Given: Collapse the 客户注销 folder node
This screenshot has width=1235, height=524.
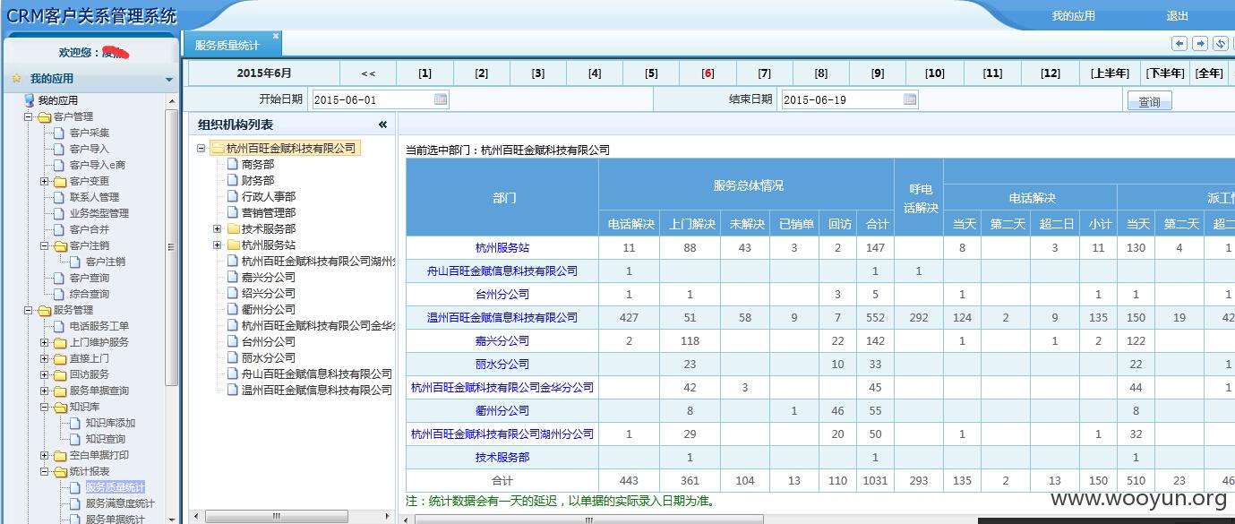Looking at the screenshot, I should (x=45, y=245).
